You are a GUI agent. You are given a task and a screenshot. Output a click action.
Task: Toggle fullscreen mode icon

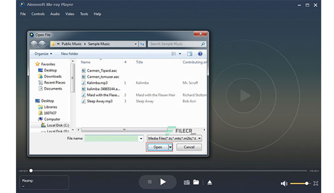pyautogui.click(x=316, y=183)
